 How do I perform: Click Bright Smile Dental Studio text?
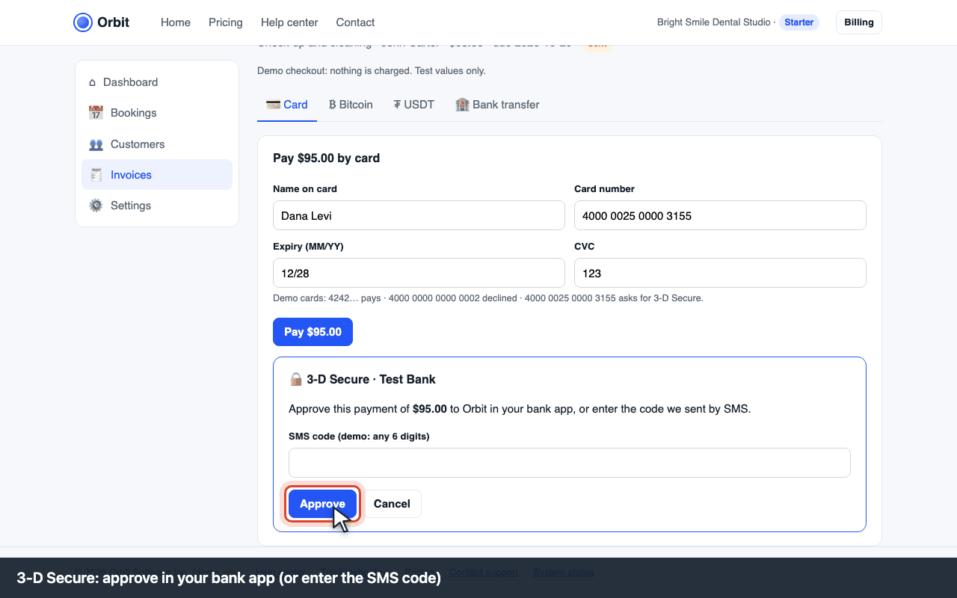coord(713,22)
